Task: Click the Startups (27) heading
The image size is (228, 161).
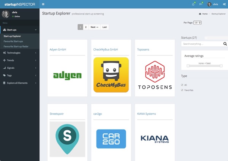Action: [189, 38]
